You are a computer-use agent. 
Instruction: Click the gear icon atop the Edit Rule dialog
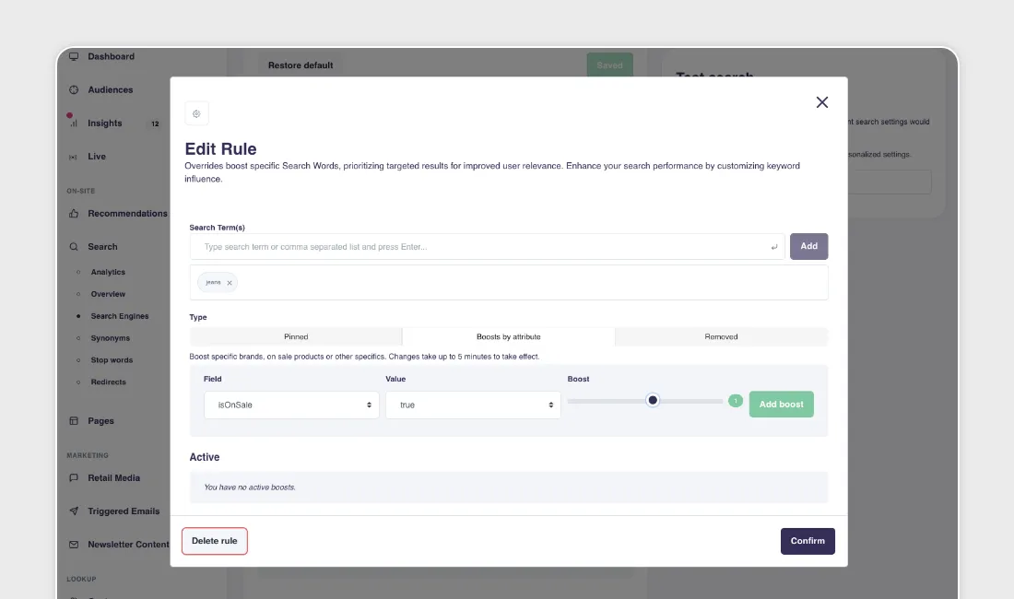[x=196, y=112]
